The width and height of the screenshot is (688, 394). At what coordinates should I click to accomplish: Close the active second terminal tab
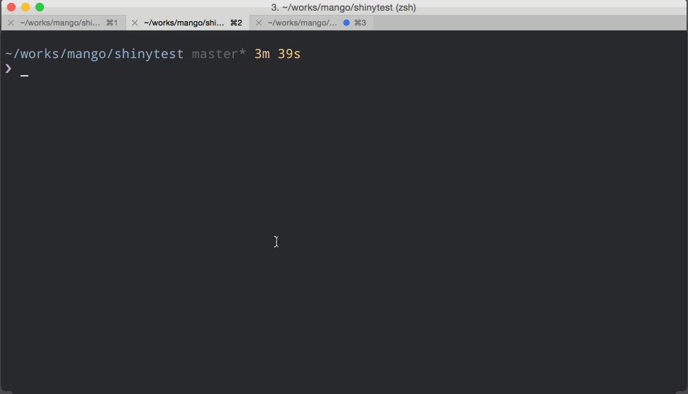135,23
